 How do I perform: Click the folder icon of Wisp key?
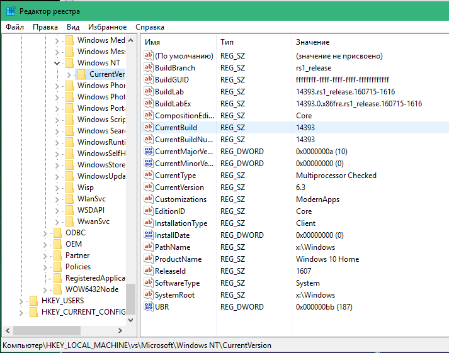pos(69,188)
